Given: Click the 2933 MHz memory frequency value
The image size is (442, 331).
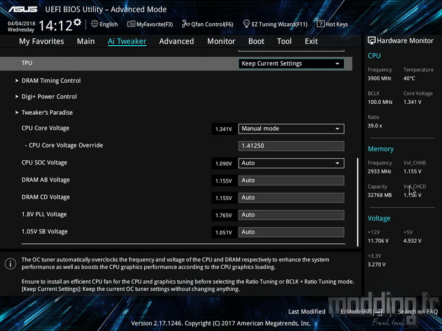Looking at the screenshot, I should click(x=379, y=172).
